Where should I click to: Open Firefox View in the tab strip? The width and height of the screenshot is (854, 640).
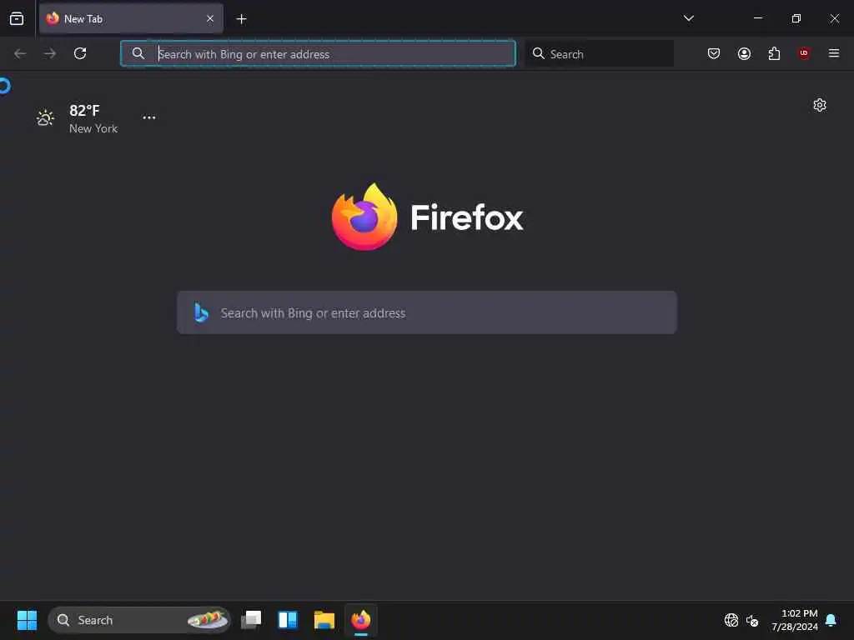[17, 19]
